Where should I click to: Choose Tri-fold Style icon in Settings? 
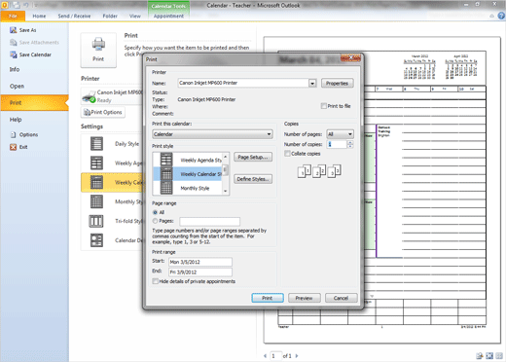96,221
